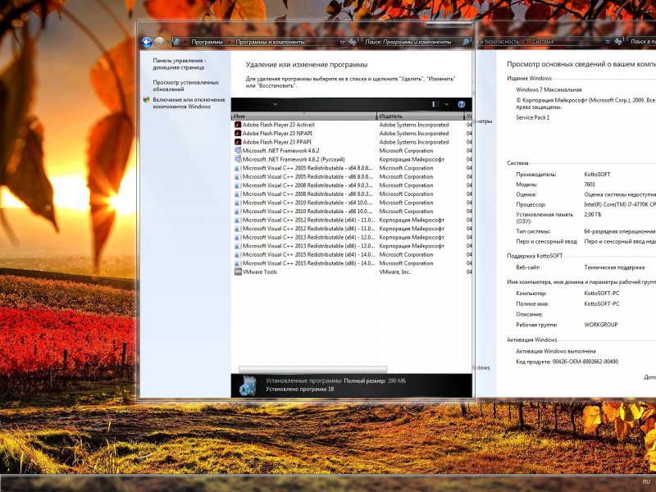Click the Microsoft .NET Framework 4.6.2 icon
This screenshot has width=656, height=492.
[238, 151]
